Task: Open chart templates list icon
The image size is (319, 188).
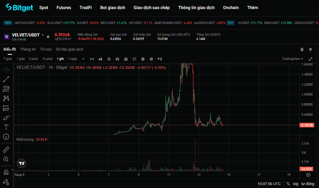Action: click(109, 59)
